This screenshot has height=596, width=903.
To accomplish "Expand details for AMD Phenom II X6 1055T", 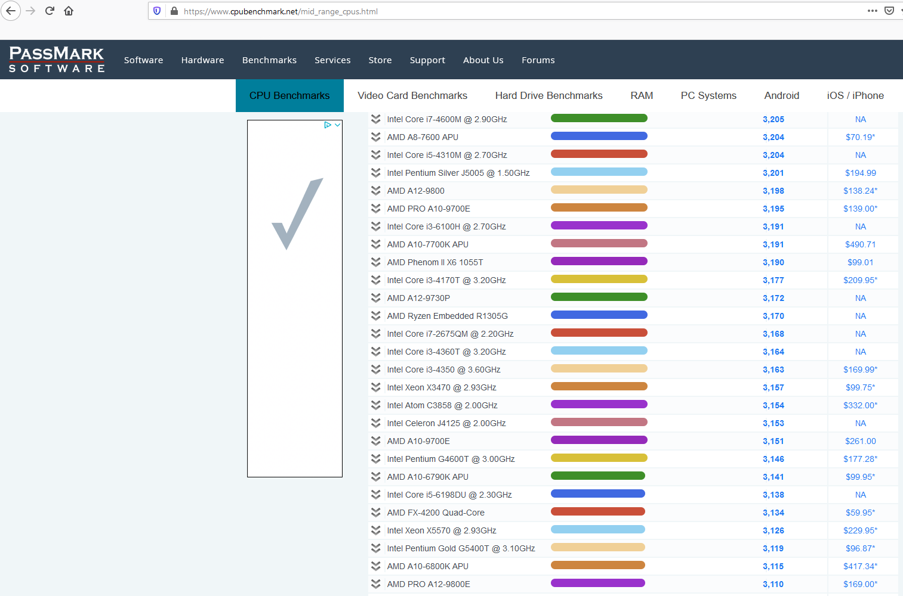I will click(375, 262).
